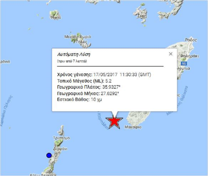Click the Εστιακό Βάθος 10 χμ line
Image resolution: width=208 pixels, height=176 pixels.
click(79, 99)
